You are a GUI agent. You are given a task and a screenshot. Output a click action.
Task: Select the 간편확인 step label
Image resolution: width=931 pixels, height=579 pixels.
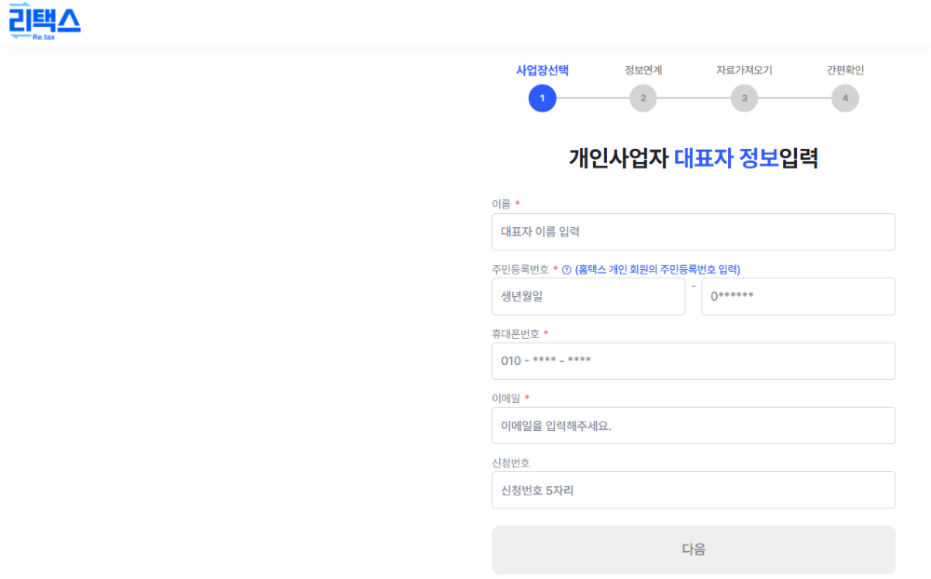(845, 69)
